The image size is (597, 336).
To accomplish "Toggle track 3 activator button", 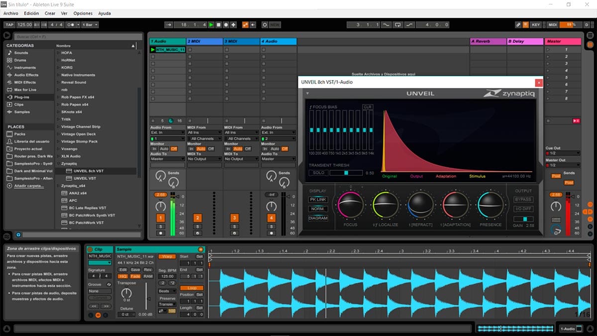I will (x=234, y=218).
